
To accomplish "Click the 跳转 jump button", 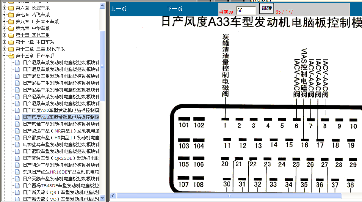I will (266, 8).
